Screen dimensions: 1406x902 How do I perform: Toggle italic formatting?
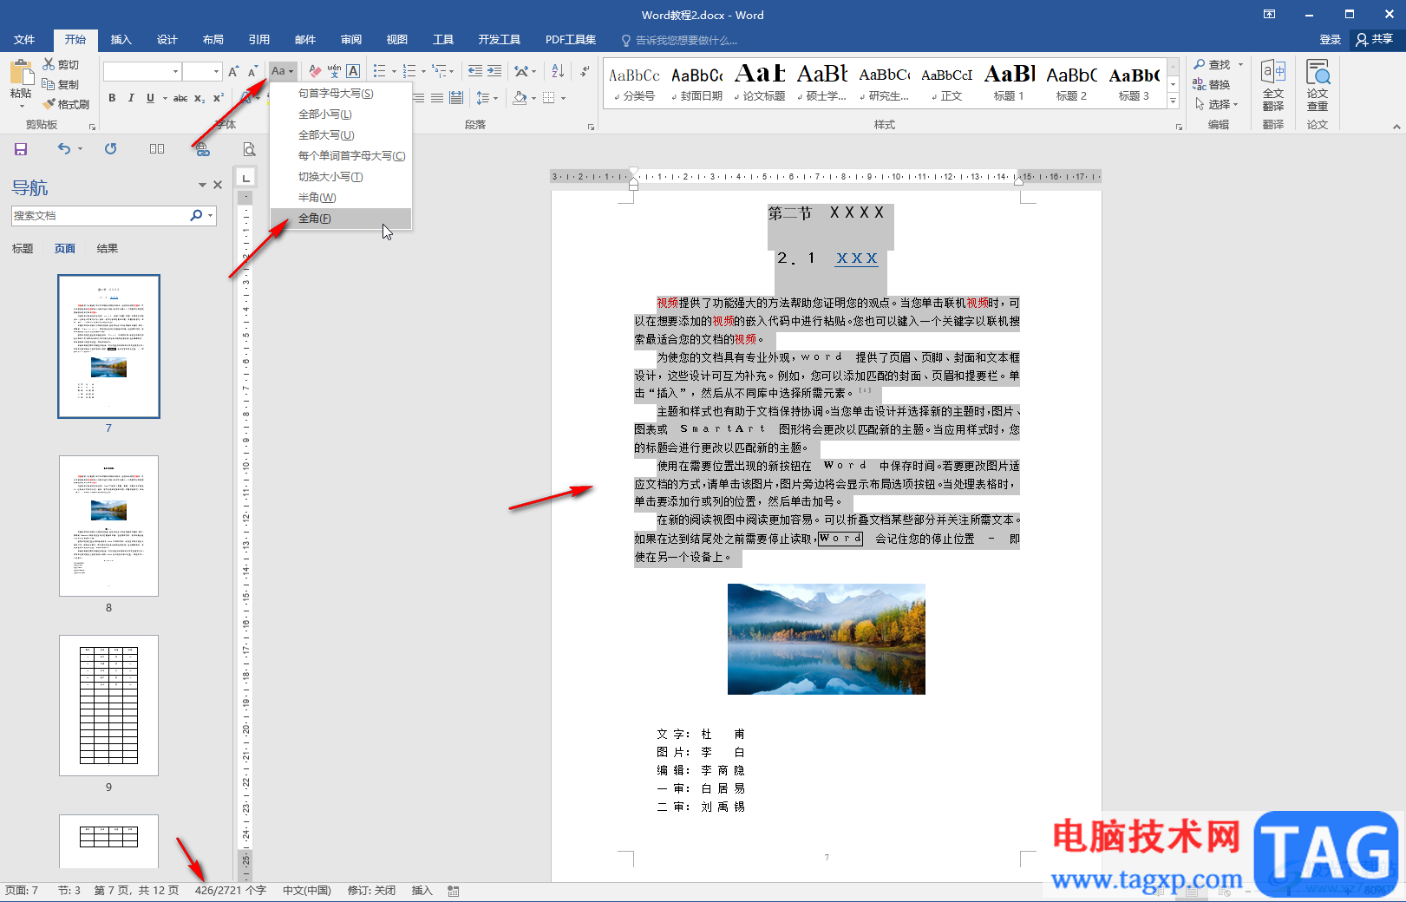pos(131,98)
